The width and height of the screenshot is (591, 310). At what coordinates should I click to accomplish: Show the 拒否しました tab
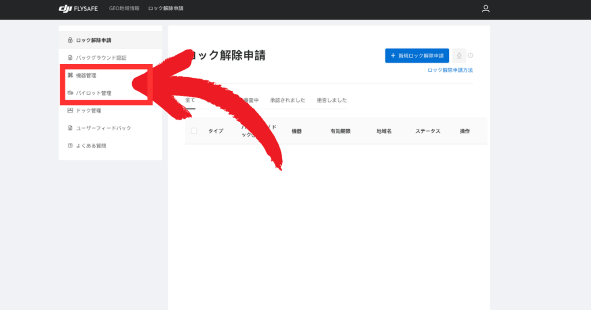coord(332,100)
